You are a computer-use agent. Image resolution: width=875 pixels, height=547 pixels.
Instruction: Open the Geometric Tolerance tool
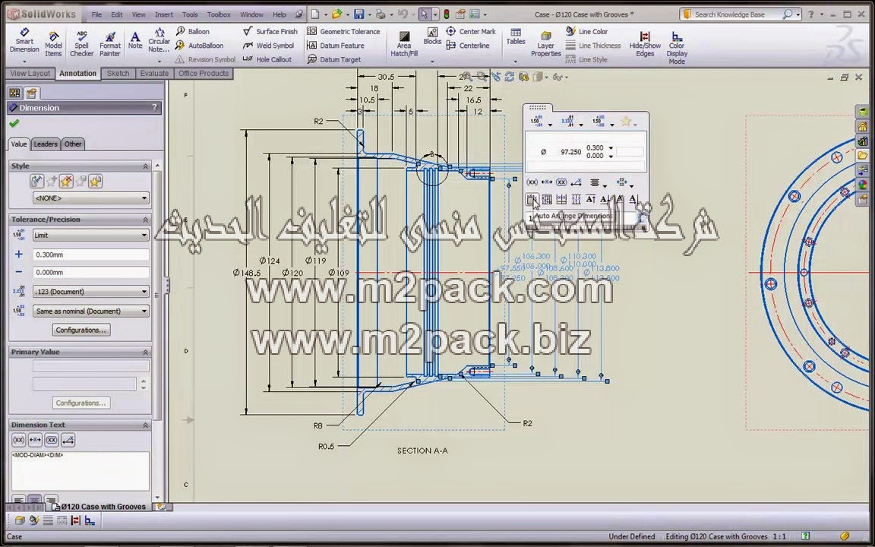[344, 31]
